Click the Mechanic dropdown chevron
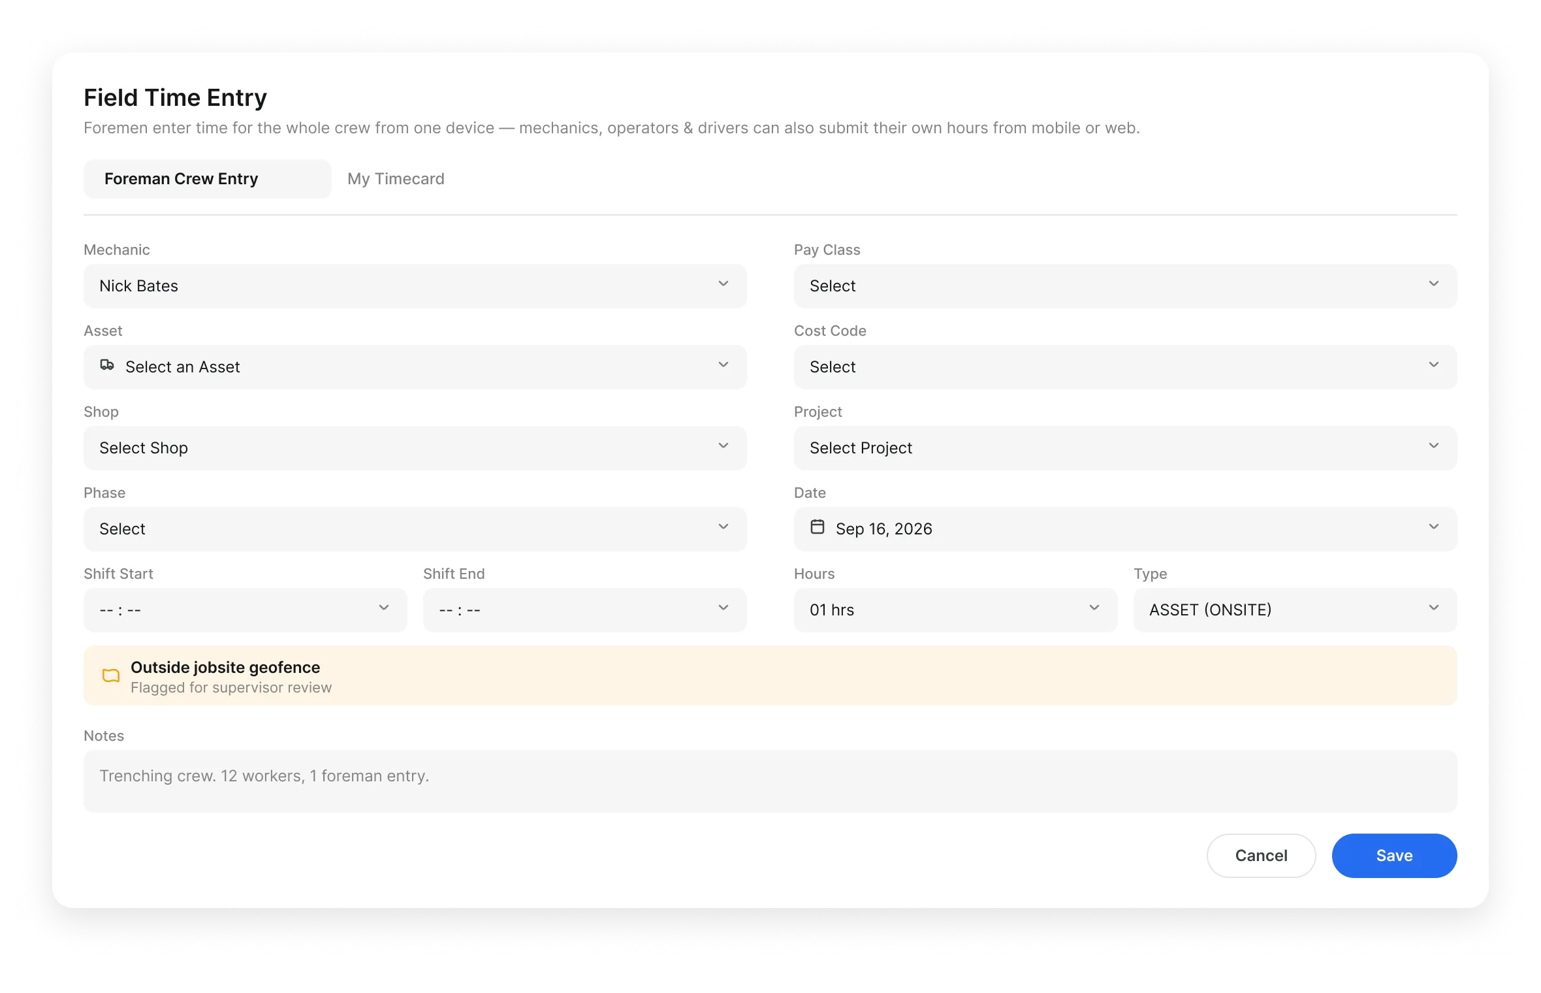1541x993 pixels. 723,284
